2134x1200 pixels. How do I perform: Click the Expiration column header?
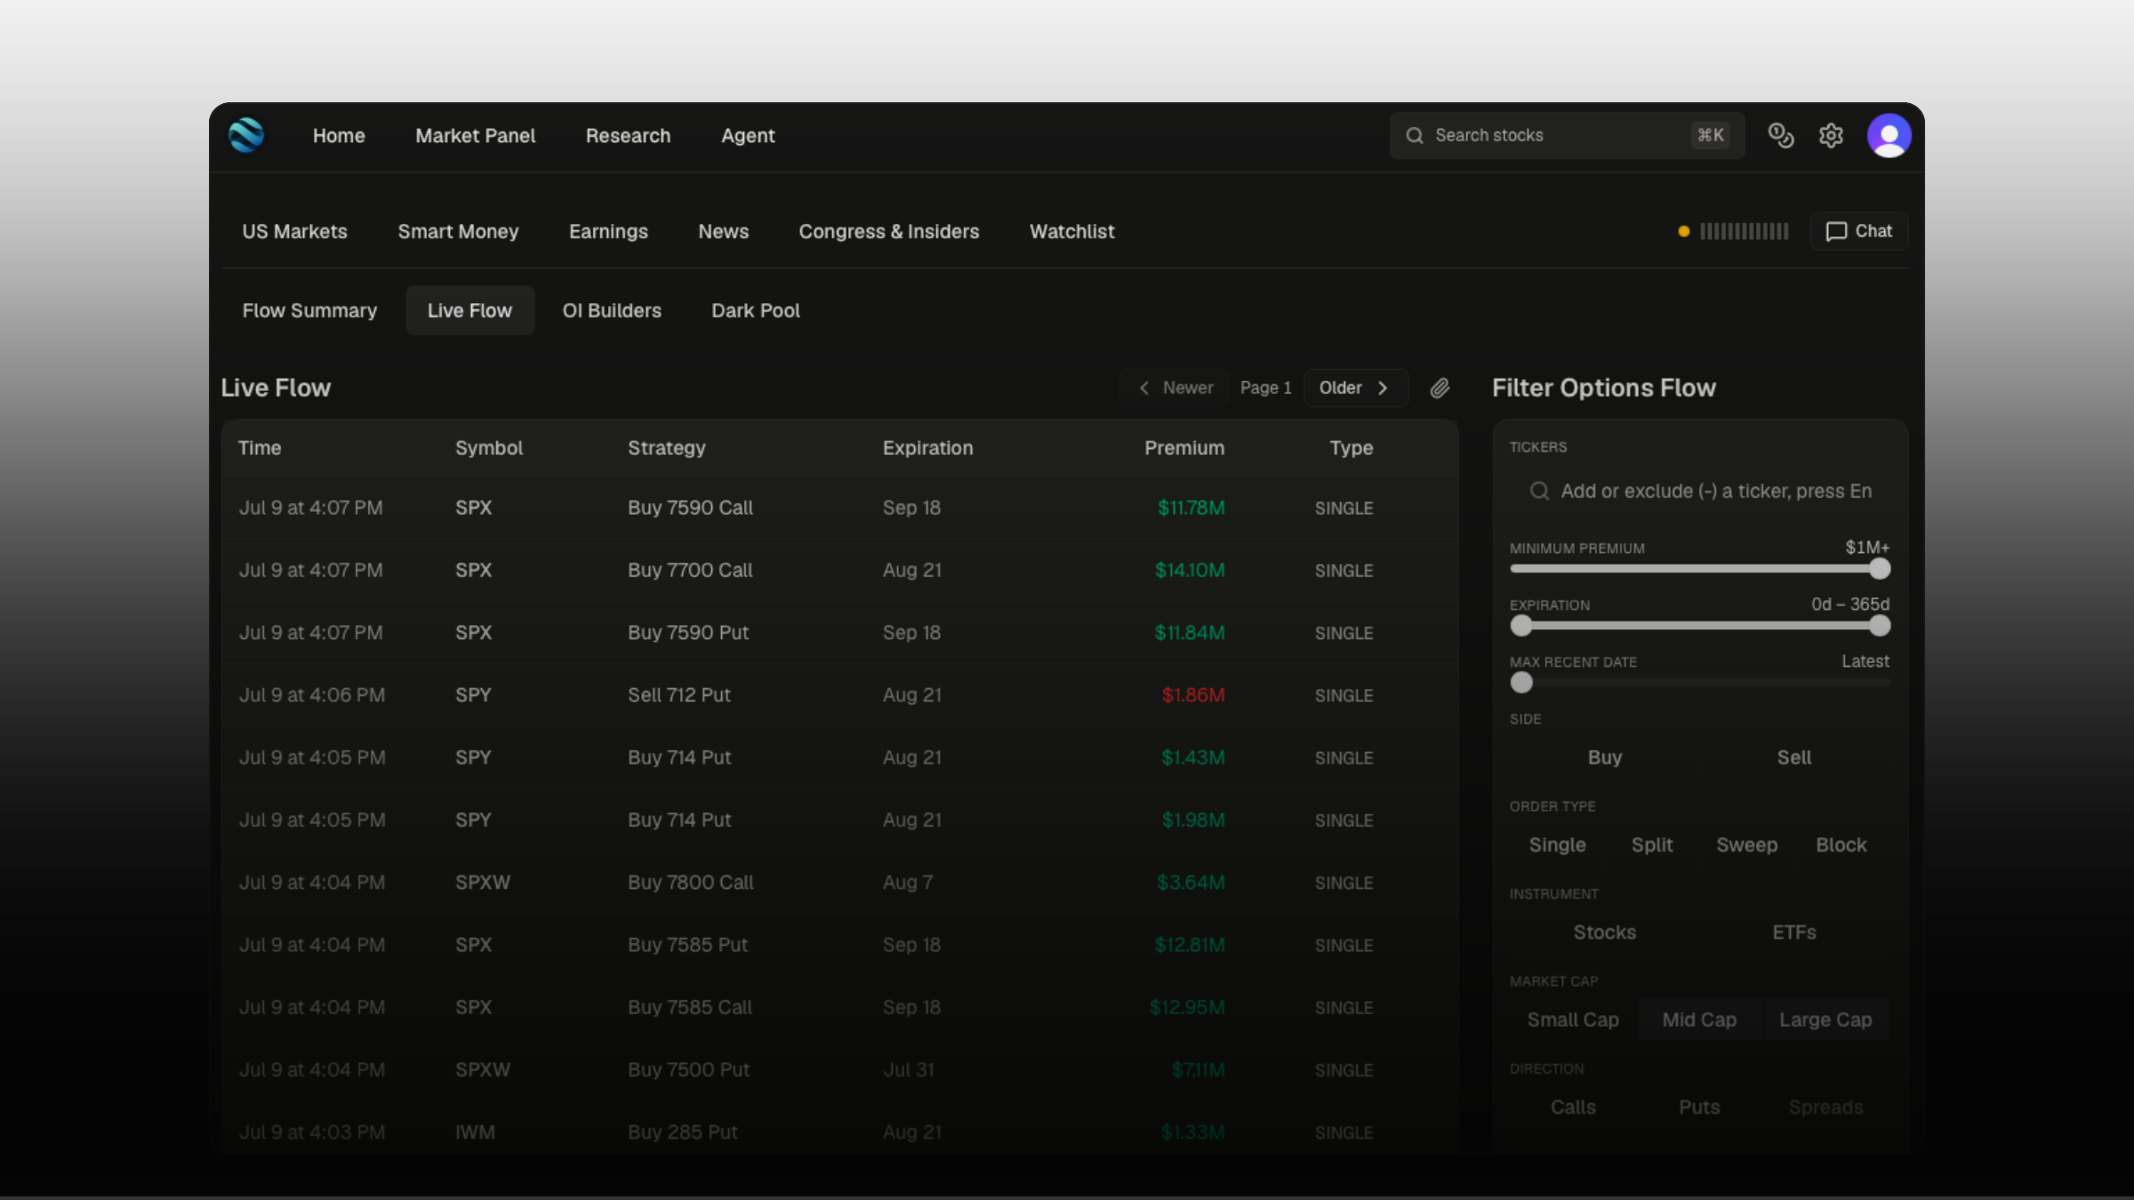(x=927, y=448)
